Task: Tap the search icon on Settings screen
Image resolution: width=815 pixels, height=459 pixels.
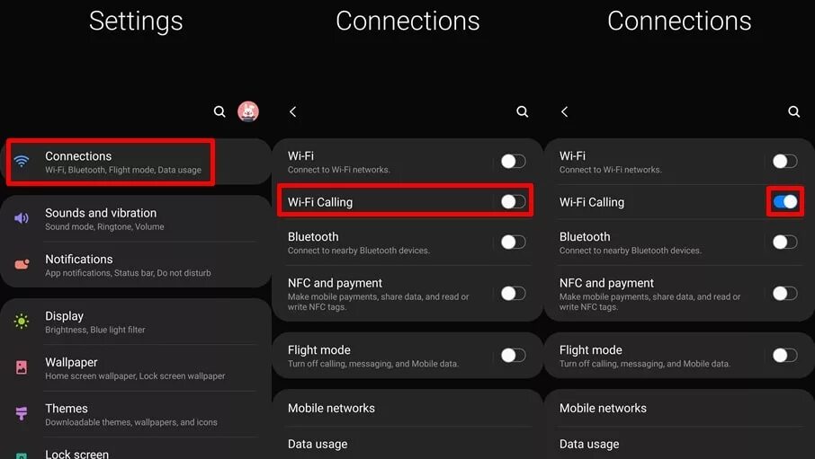Action: (219, 111)
